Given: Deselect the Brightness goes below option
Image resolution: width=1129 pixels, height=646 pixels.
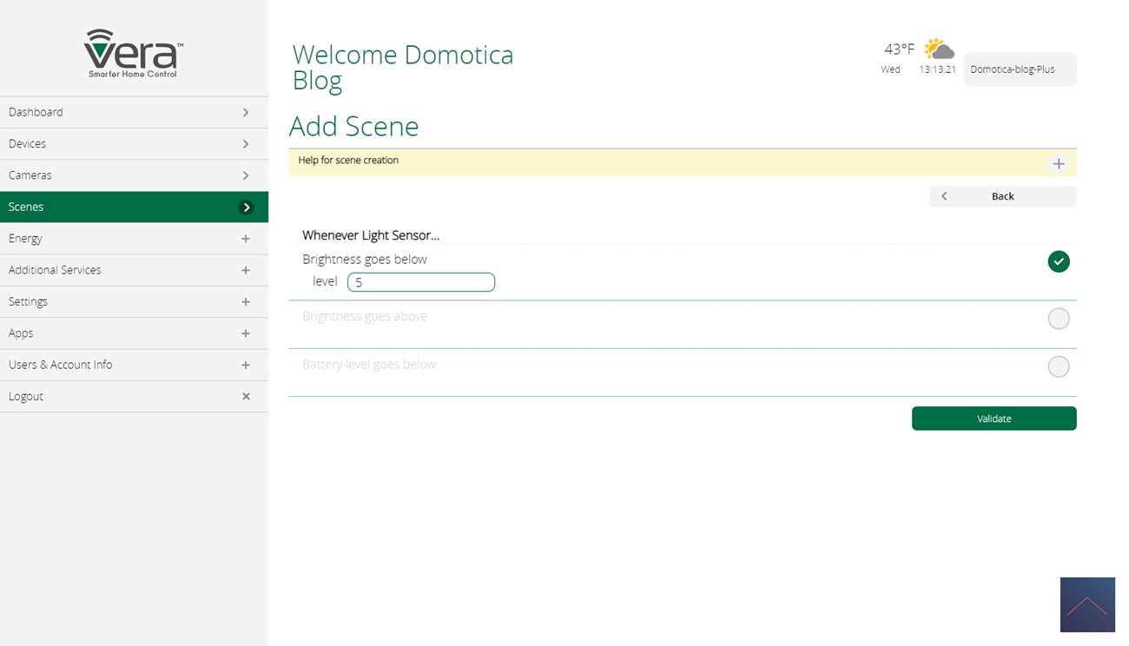Looking at the screenshot, I should pos(1058,261).
